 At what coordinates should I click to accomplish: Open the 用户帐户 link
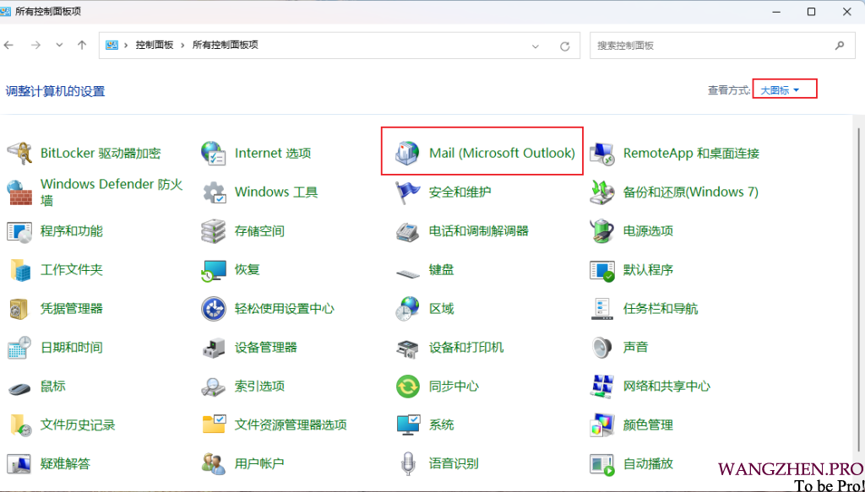259,463
